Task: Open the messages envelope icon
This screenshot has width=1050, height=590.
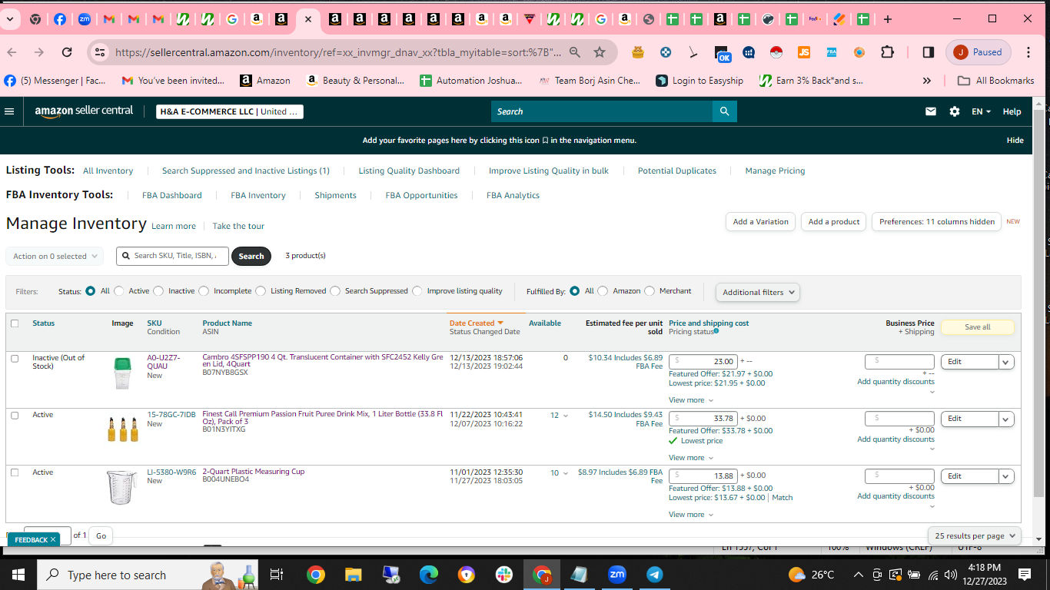Action: [931, 111]
